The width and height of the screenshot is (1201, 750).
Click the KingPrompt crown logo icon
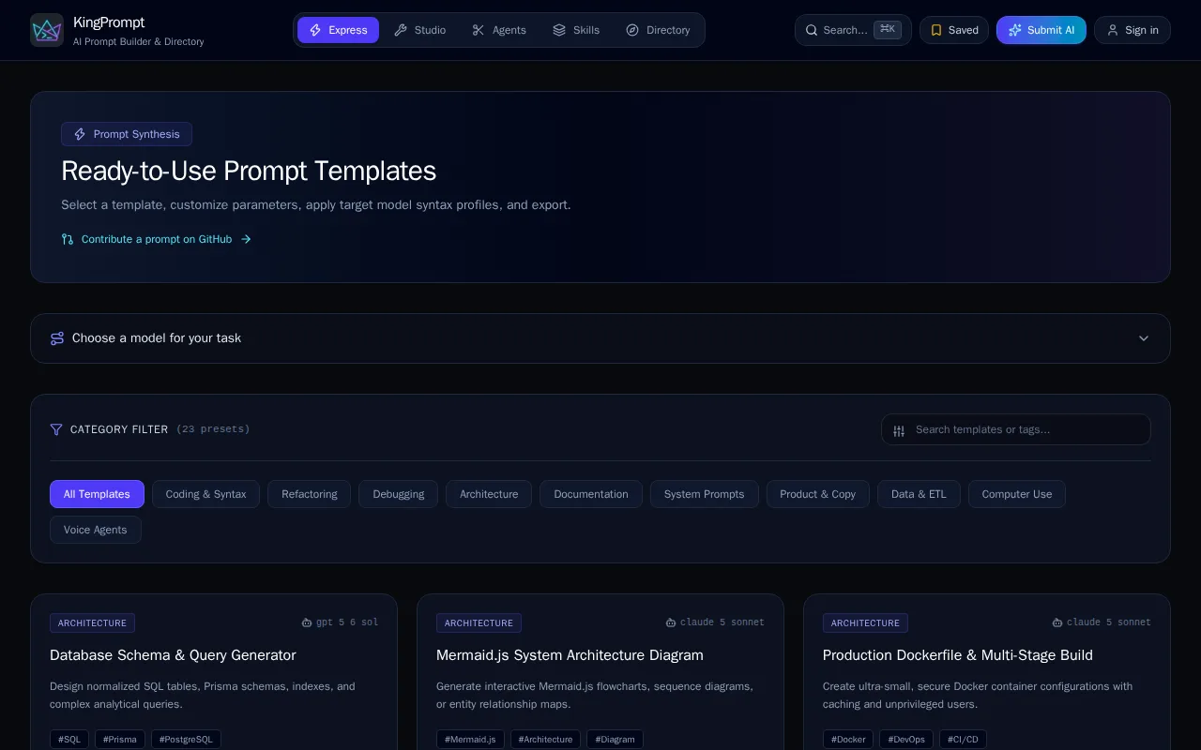tap(47, 30)
